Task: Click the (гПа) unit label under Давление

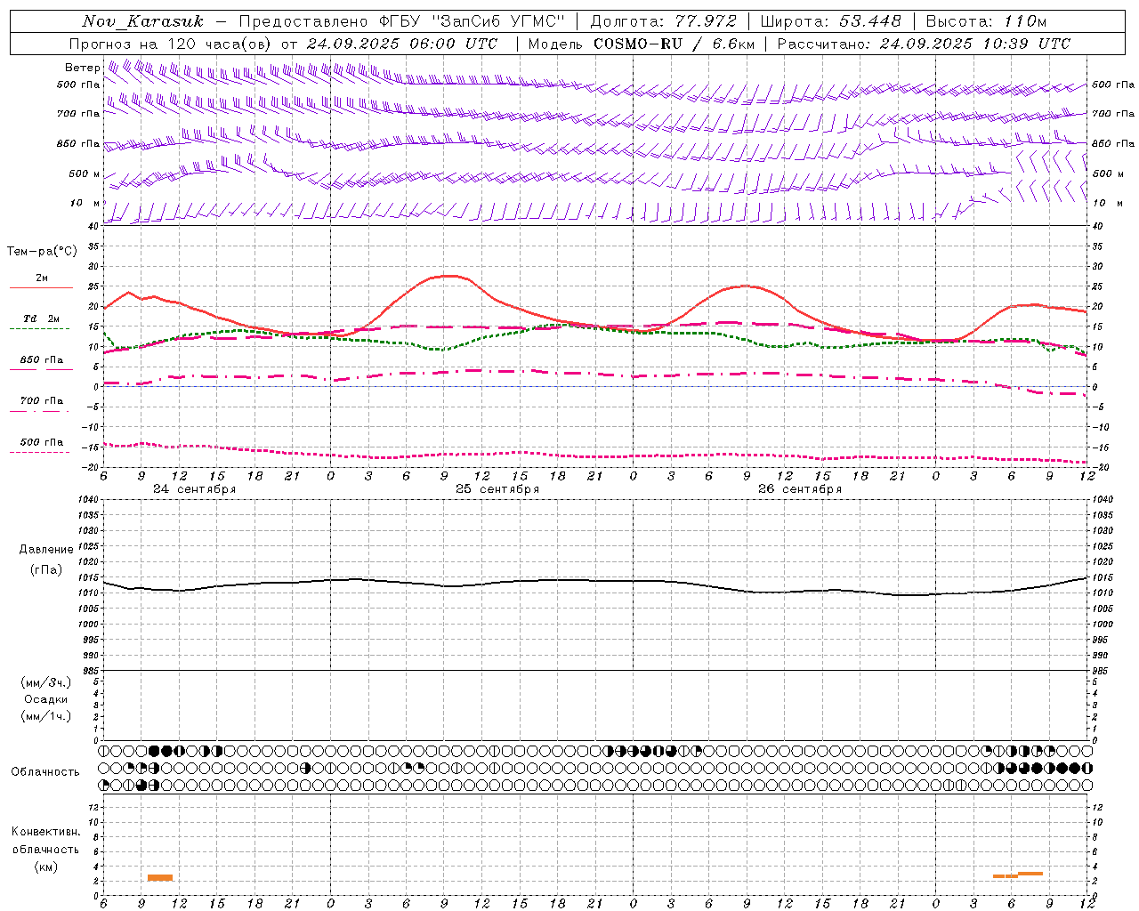Action: [x=46, y=569]
